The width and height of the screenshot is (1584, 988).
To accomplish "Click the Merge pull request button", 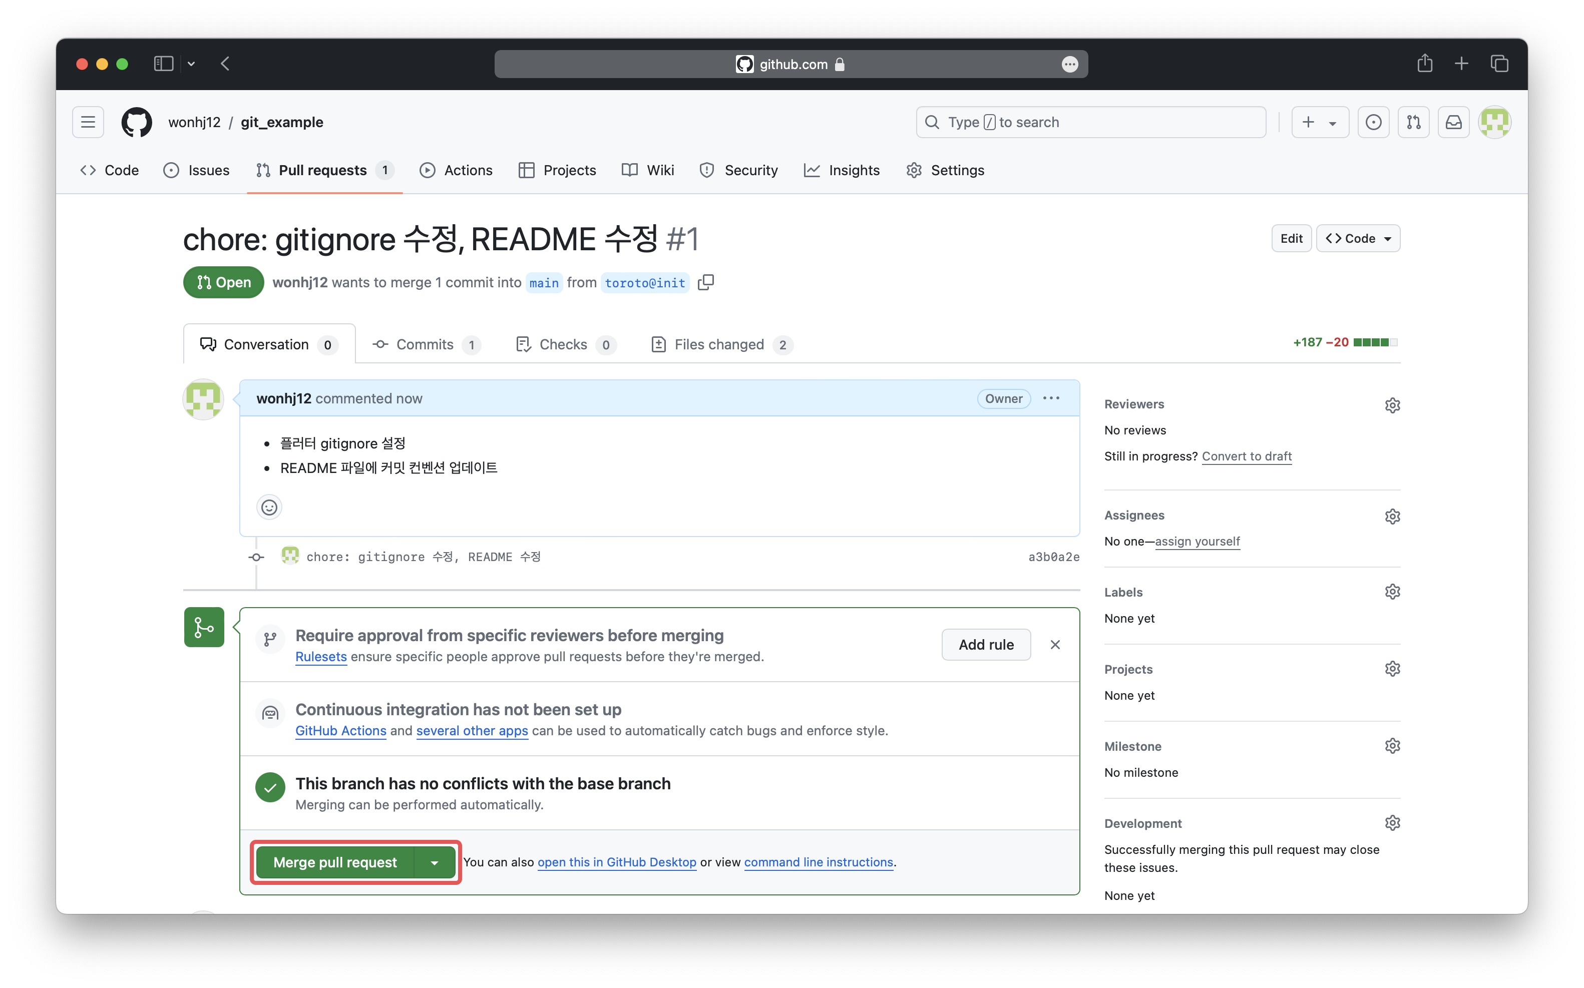I will 334,862.
